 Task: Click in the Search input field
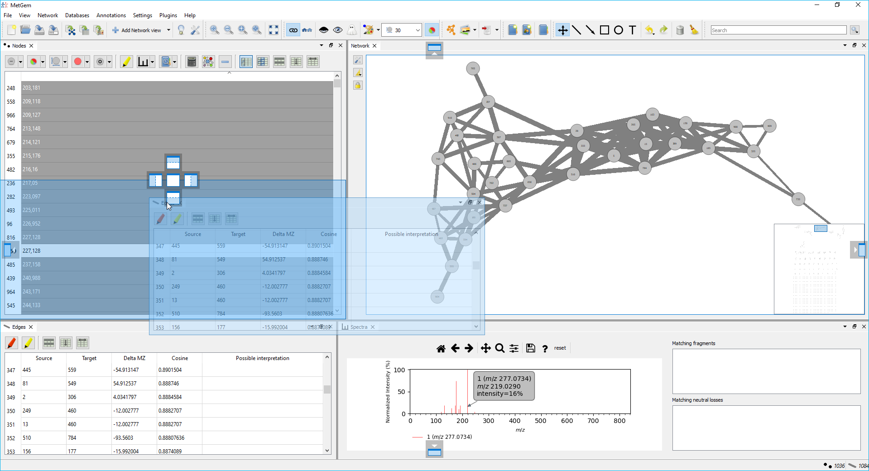pyautogui.click(x=778, y=30)
